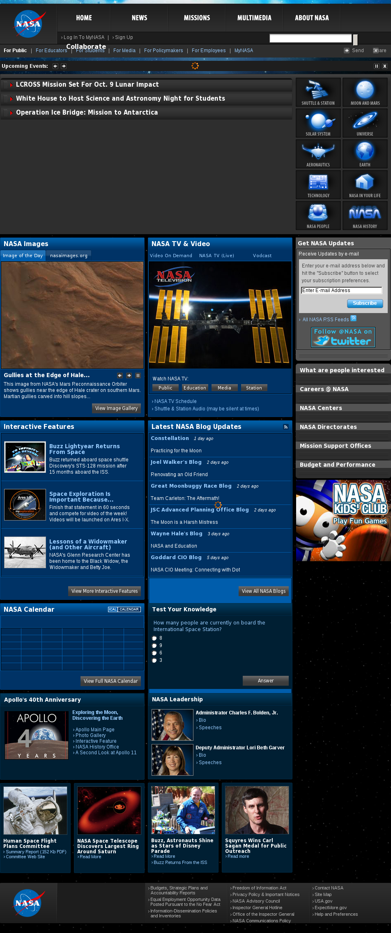Expand Operation Ice Bridge headline
Screen dimensions: 391x933
146,113
